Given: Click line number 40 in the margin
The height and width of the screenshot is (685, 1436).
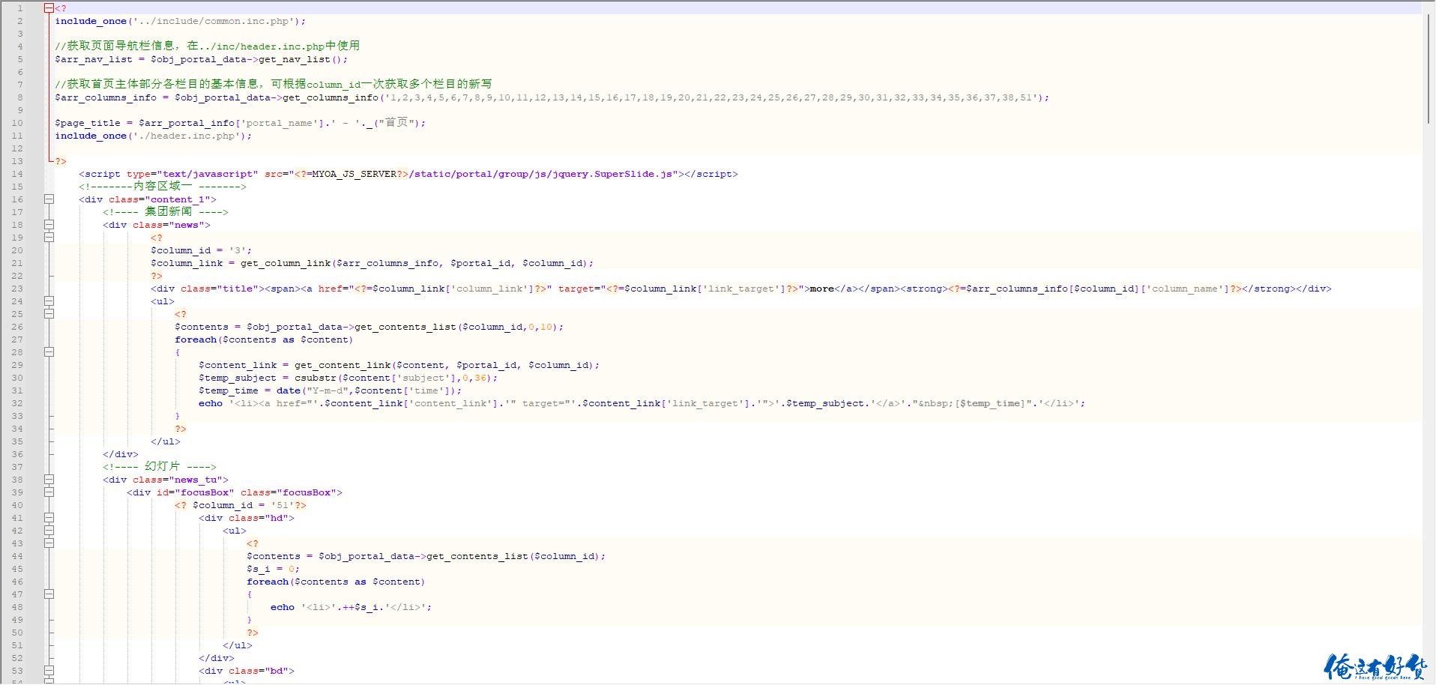Looking at the screenshot, I should 17,505.
